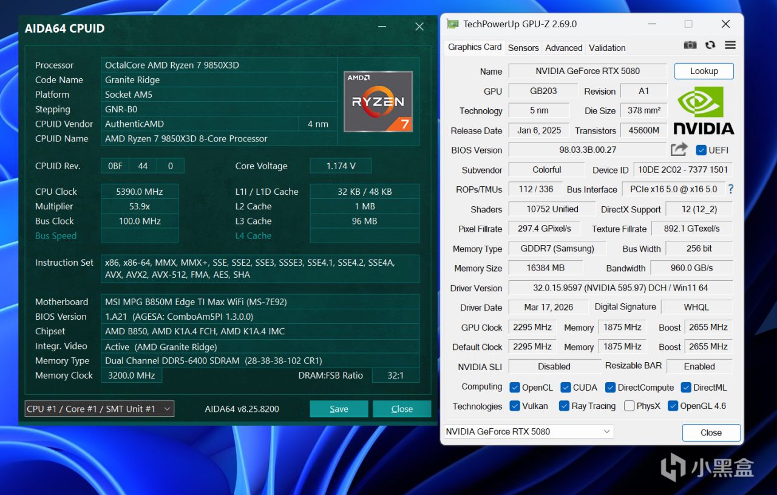The image size is (777, 495).
Task: Click the Memory Clock value 3200.0 MHz
Action: click(x=131, y=375)
